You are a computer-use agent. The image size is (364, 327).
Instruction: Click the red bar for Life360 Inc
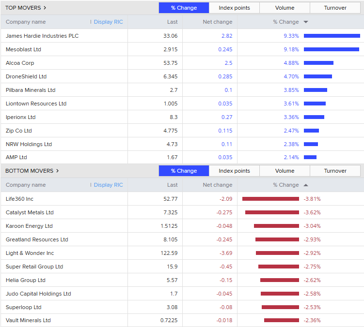tap(270, 199)
